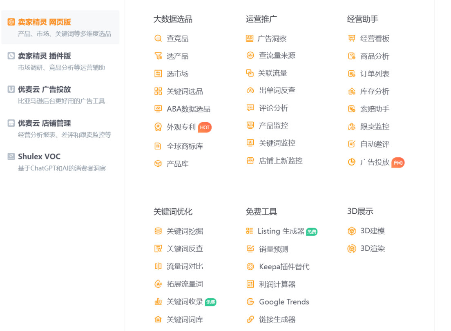
Task: Select 卖家精灵 插件版 in sidebar
Action: coord(60,61)
